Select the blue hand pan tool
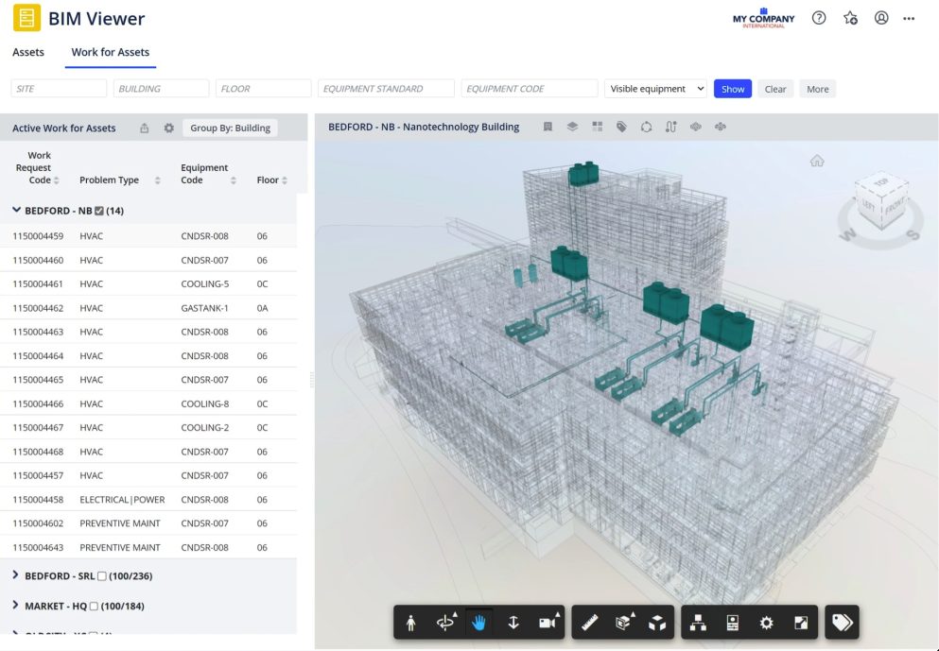939x651 pixels. pyautogui.click(x=478, y=623)
